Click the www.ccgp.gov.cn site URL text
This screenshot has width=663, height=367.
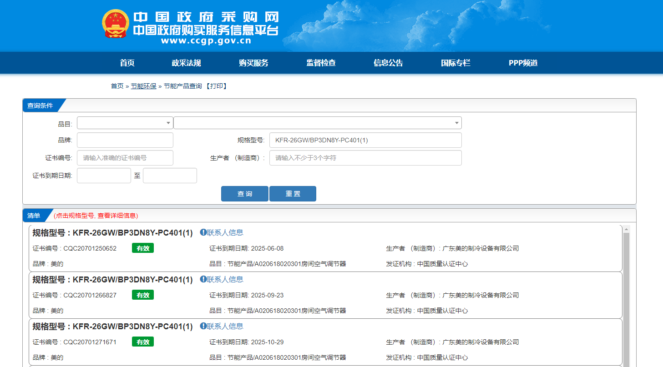pyautogui.click(x=206, y=41)
